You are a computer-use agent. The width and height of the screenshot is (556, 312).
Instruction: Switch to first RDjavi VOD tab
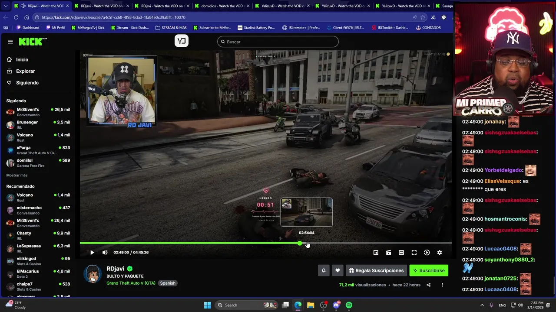[41, 6]
